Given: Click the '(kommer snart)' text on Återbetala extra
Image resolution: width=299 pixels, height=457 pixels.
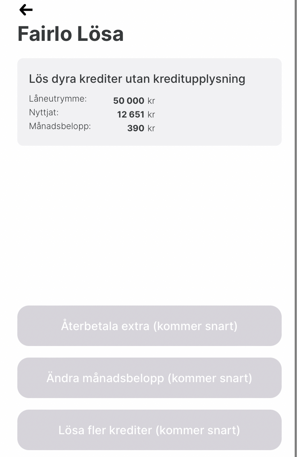Looking at the screenshot, I should pos(195,326).
